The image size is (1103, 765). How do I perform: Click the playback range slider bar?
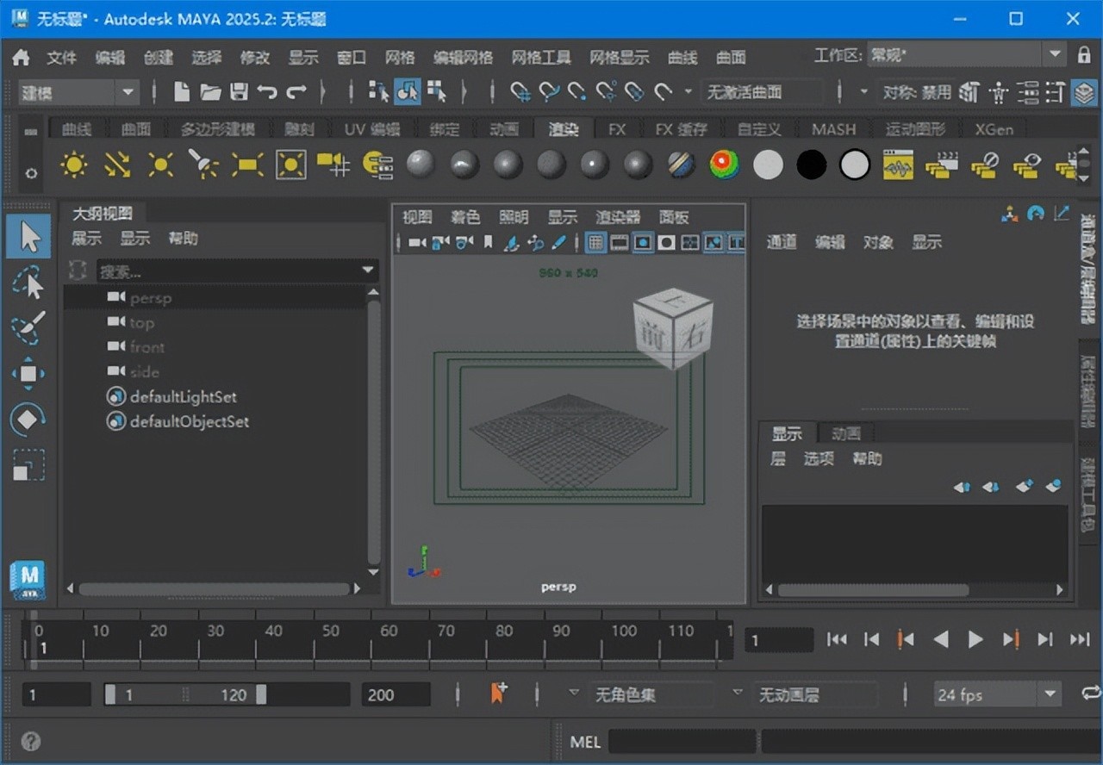(x=185, y=694)
